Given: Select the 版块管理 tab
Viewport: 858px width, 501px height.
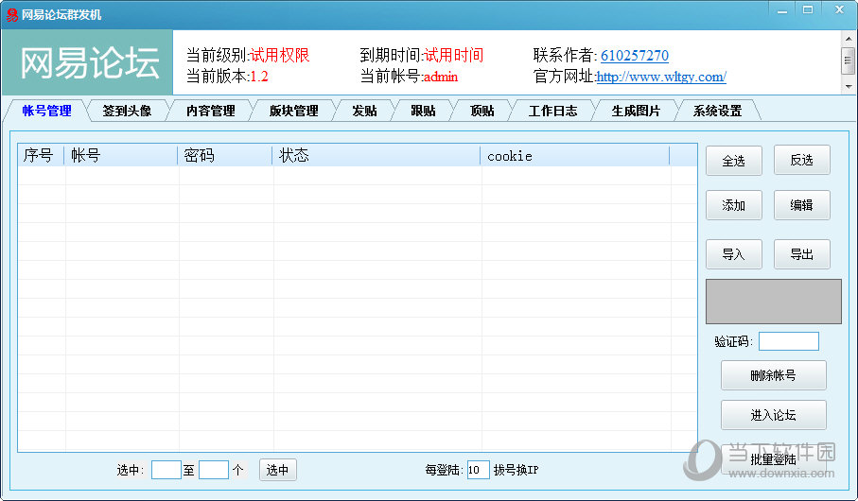Looking at the screenshot, I should [x=293, y=111].
